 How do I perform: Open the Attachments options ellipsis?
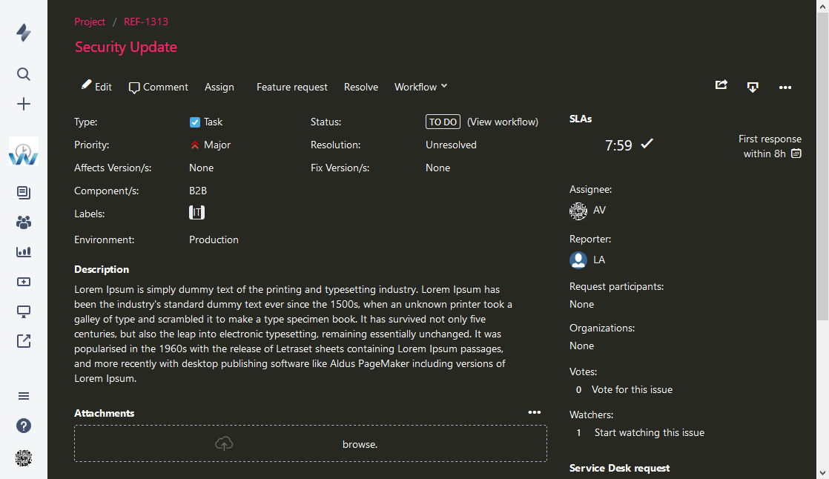535,412
